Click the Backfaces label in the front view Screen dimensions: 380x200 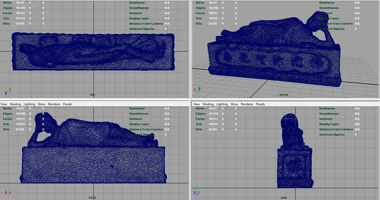coord(137,108)
